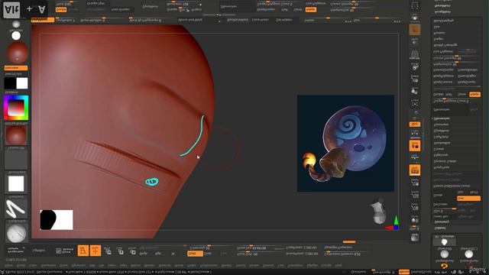
Task: Open the LightBox button
Action: pos(39,251)
